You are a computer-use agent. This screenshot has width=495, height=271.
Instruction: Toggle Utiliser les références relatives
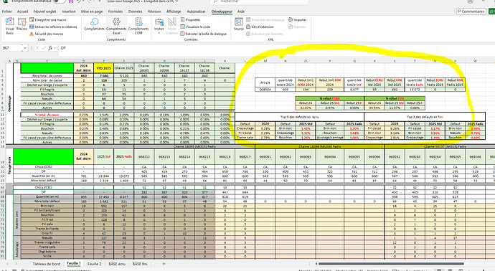(53, 27)
